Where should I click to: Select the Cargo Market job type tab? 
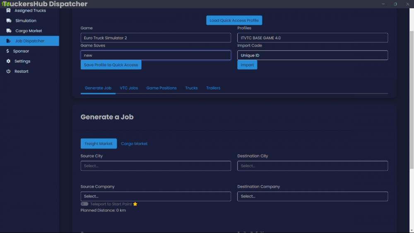[134, 144]
